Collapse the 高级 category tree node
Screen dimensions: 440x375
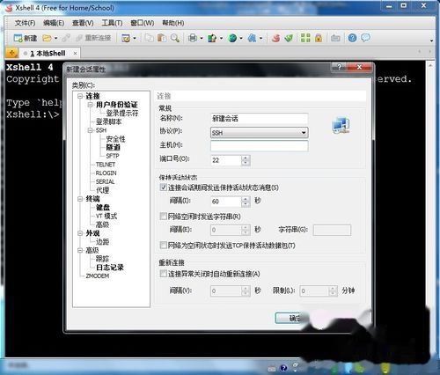[x=80, y=250]
